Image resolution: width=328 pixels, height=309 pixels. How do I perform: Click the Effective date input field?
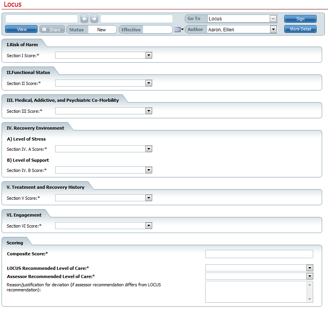(x=157, y=30)
